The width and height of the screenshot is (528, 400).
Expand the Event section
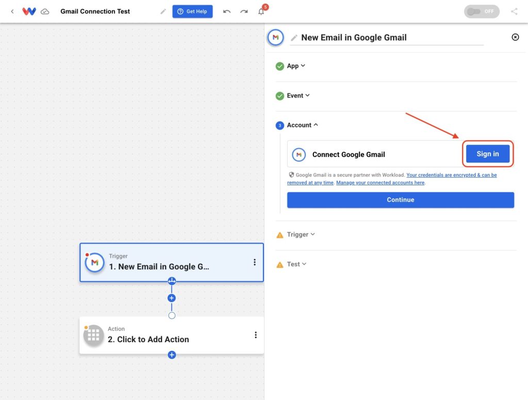point(299,95)
